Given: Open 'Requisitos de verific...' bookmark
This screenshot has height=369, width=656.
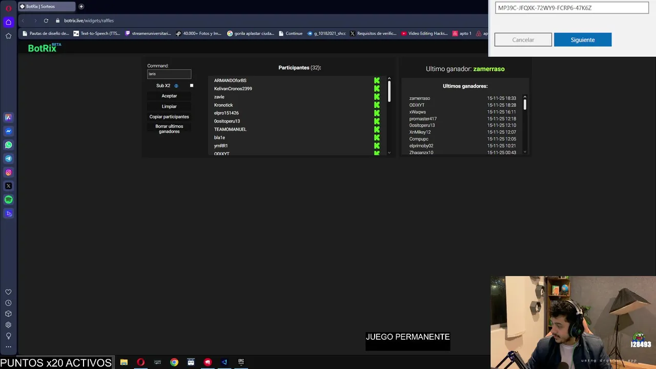Looking at the screenshot, I should (x=373, y=33).
